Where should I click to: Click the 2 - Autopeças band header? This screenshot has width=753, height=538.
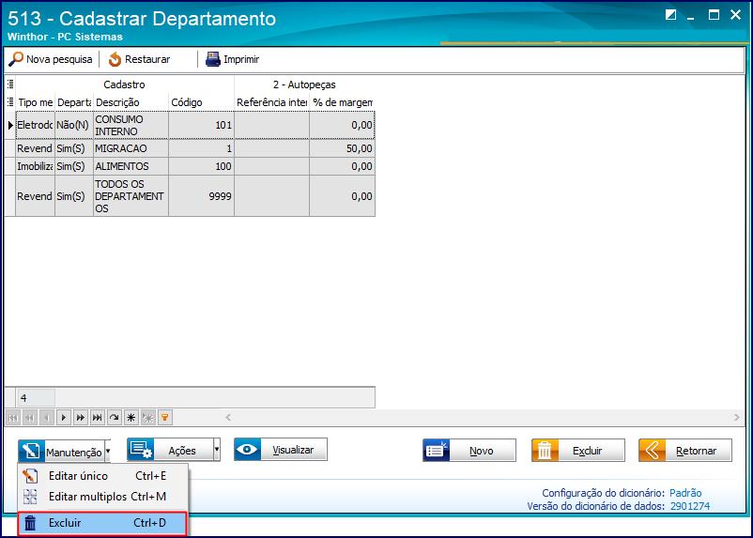304,85
